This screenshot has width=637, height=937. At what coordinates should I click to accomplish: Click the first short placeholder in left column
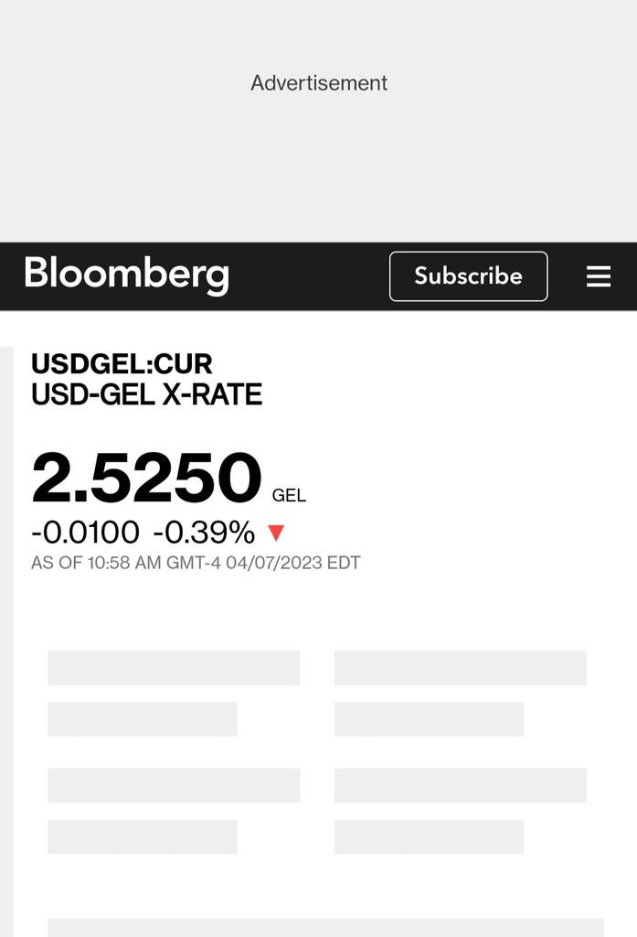143,719
